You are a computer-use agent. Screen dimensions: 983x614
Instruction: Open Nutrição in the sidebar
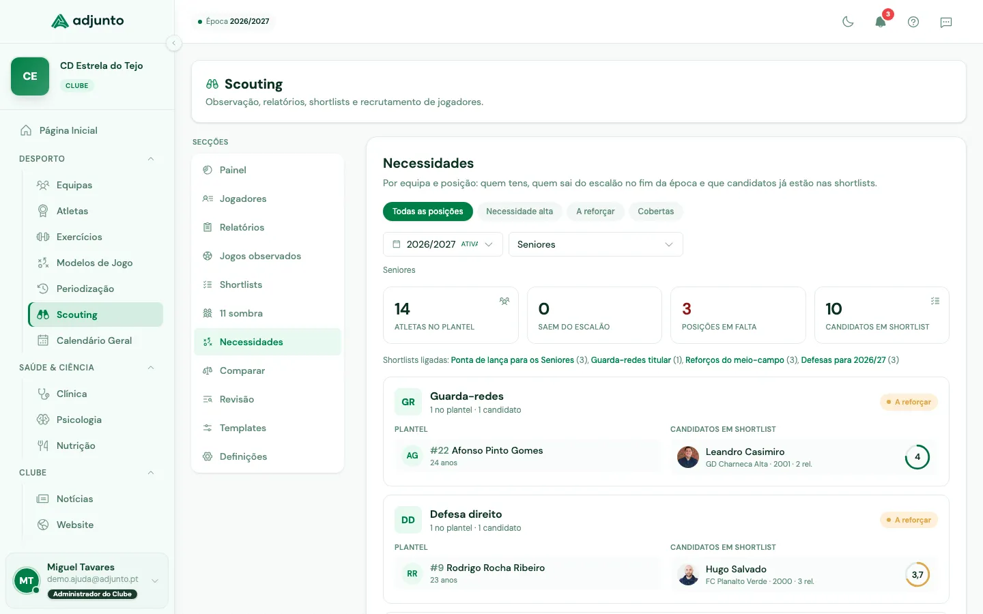tap(96, 445)
